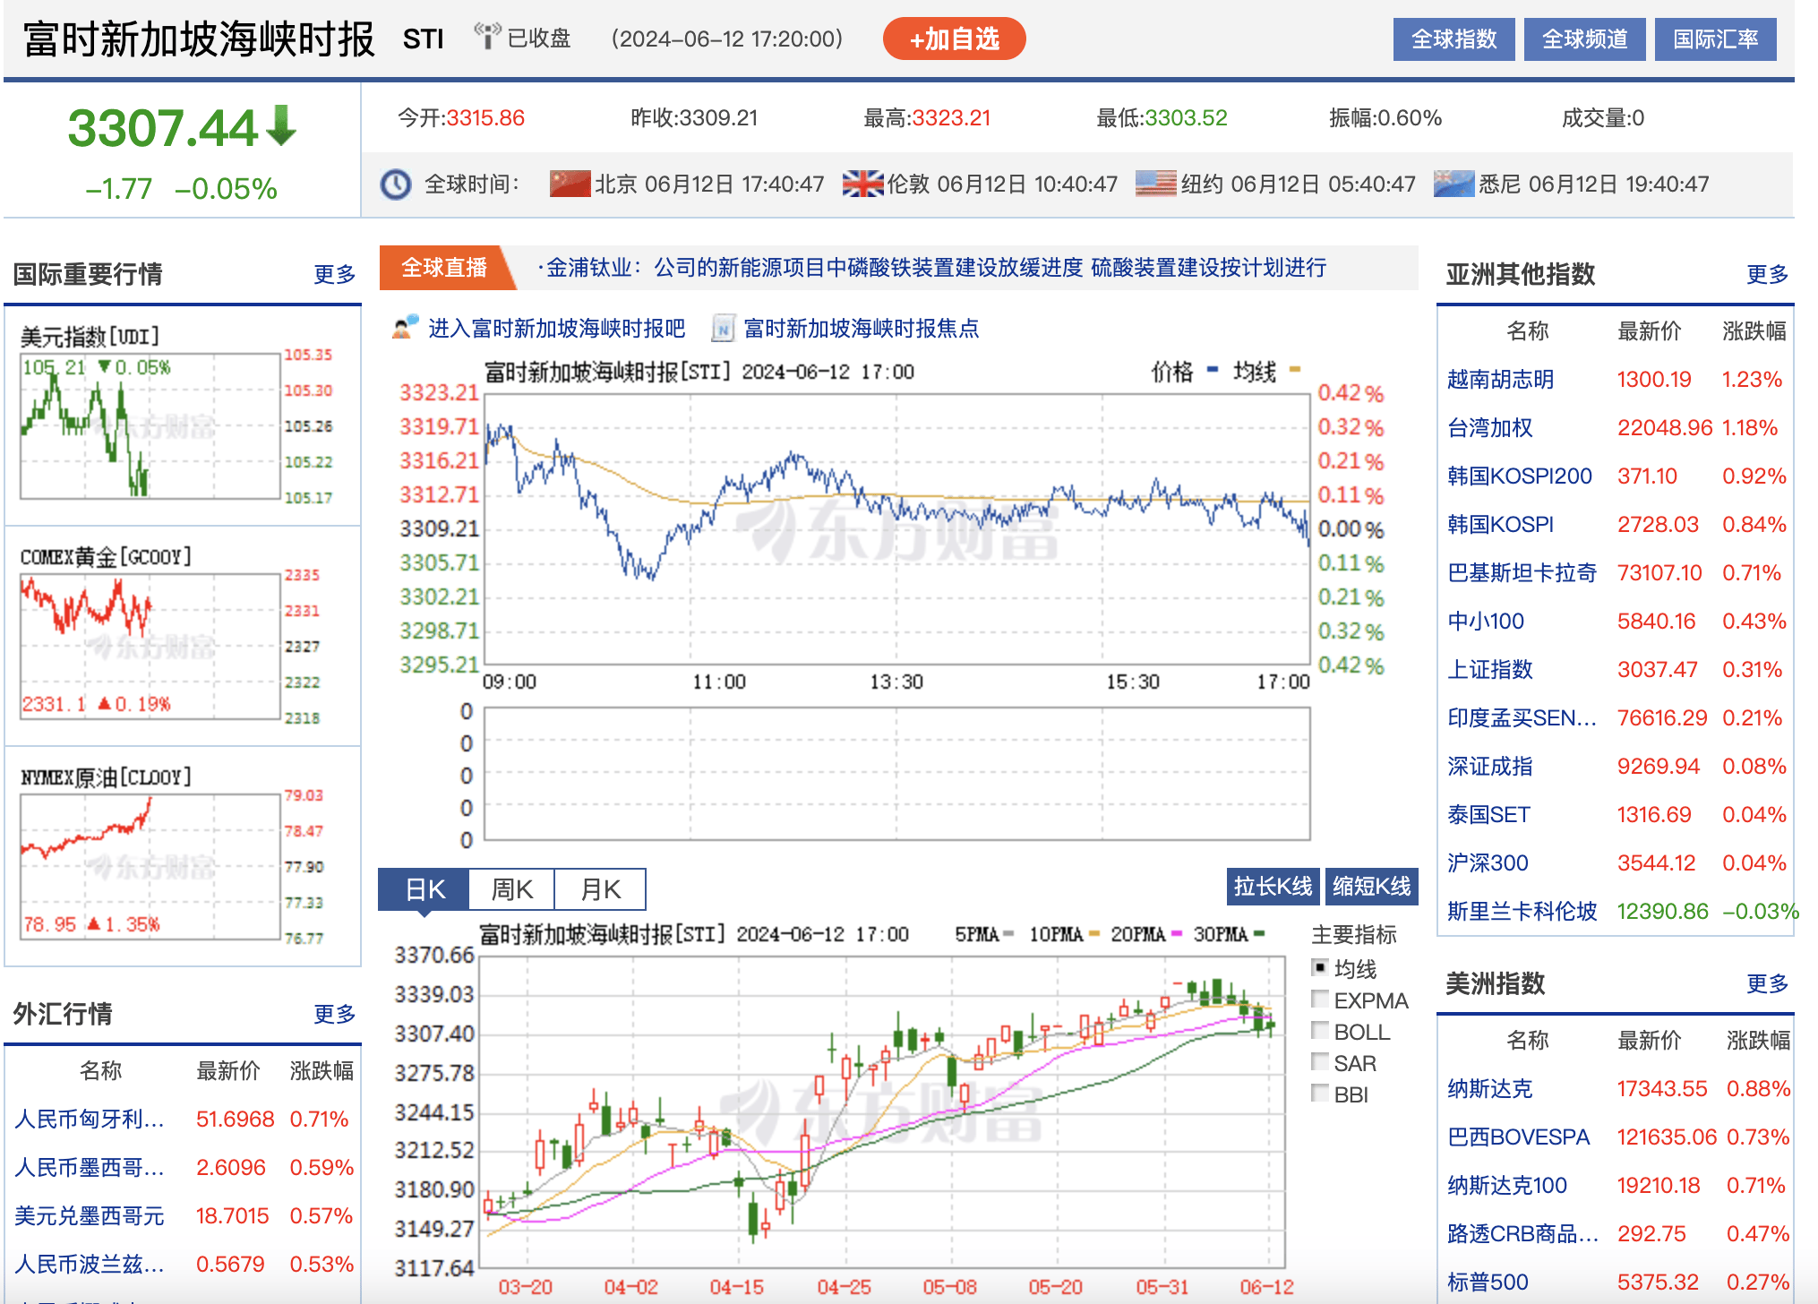Click the news document icon before 富时新加坡海峡时报焦点
The width and height of the screenshot is (1818, 1304).
point(723,329)
